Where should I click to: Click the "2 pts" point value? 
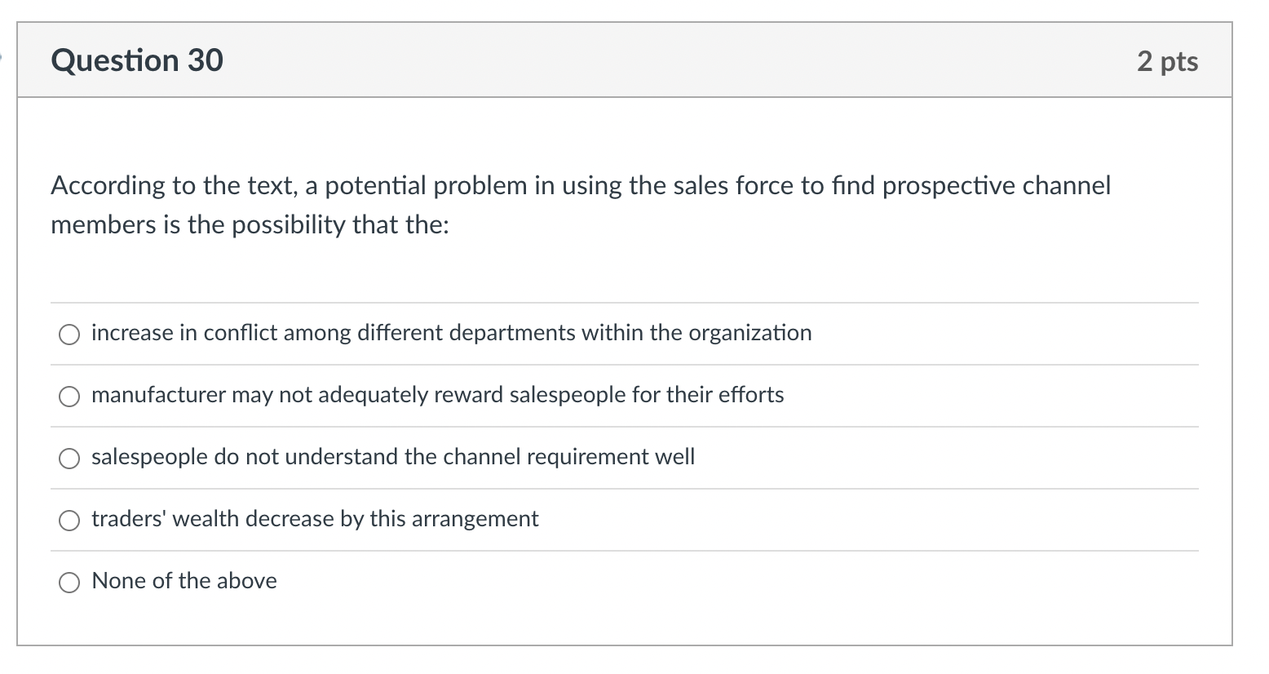(x=1167, y=61)
